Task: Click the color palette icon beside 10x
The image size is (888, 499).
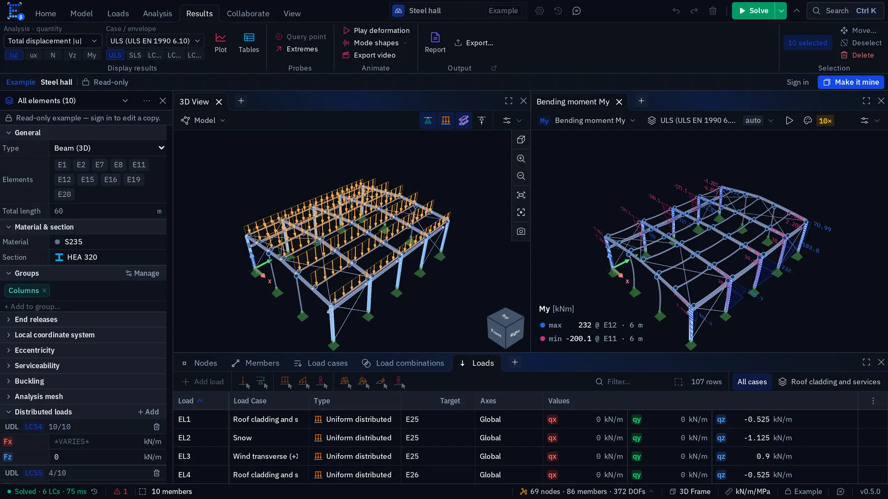Action: [808, 120]
